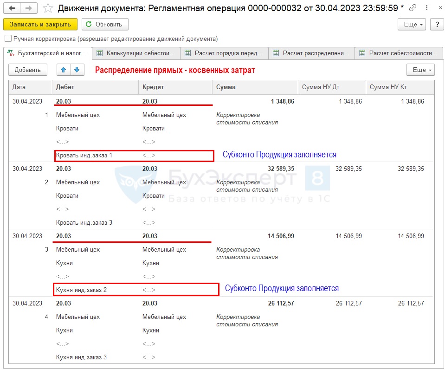Open Калькуляции себестои… tab

[136, 53]
